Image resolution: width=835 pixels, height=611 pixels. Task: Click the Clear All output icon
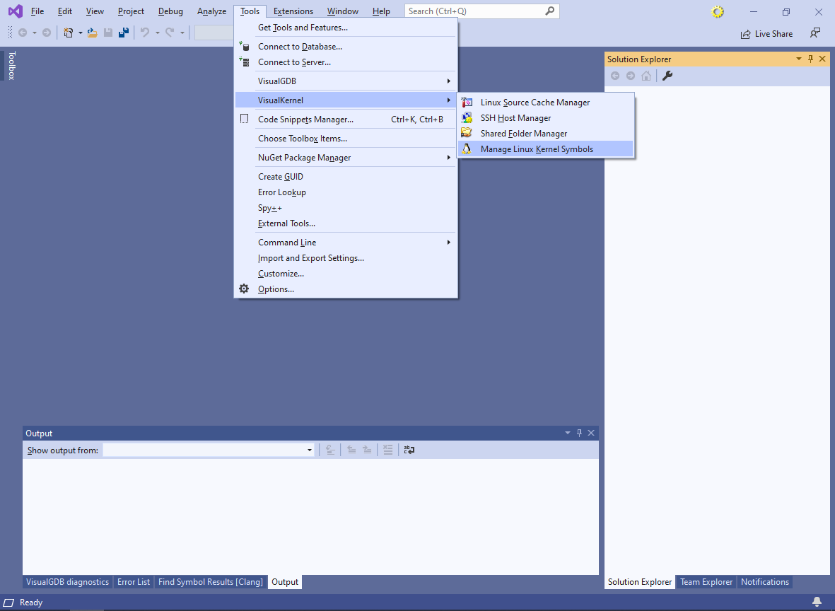(387, 450)
